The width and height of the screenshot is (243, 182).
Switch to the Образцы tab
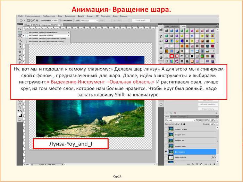(175, 27)
